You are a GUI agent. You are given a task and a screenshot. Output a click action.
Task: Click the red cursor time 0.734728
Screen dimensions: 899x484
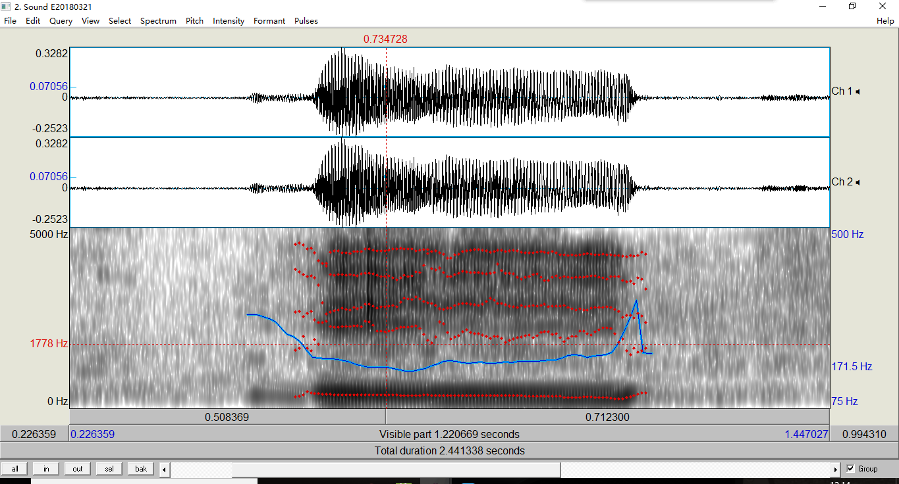[385, 39]
